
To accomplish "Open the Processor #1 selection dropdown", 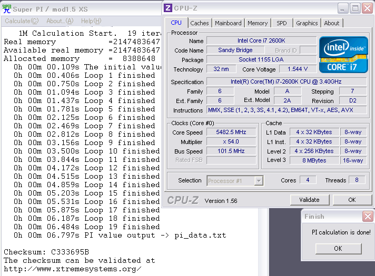I will tap(259, 181).
